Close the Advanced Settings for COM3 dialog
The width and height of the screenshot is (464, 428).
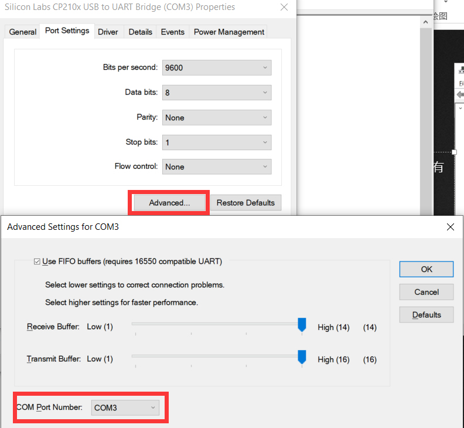click(451, 227)
